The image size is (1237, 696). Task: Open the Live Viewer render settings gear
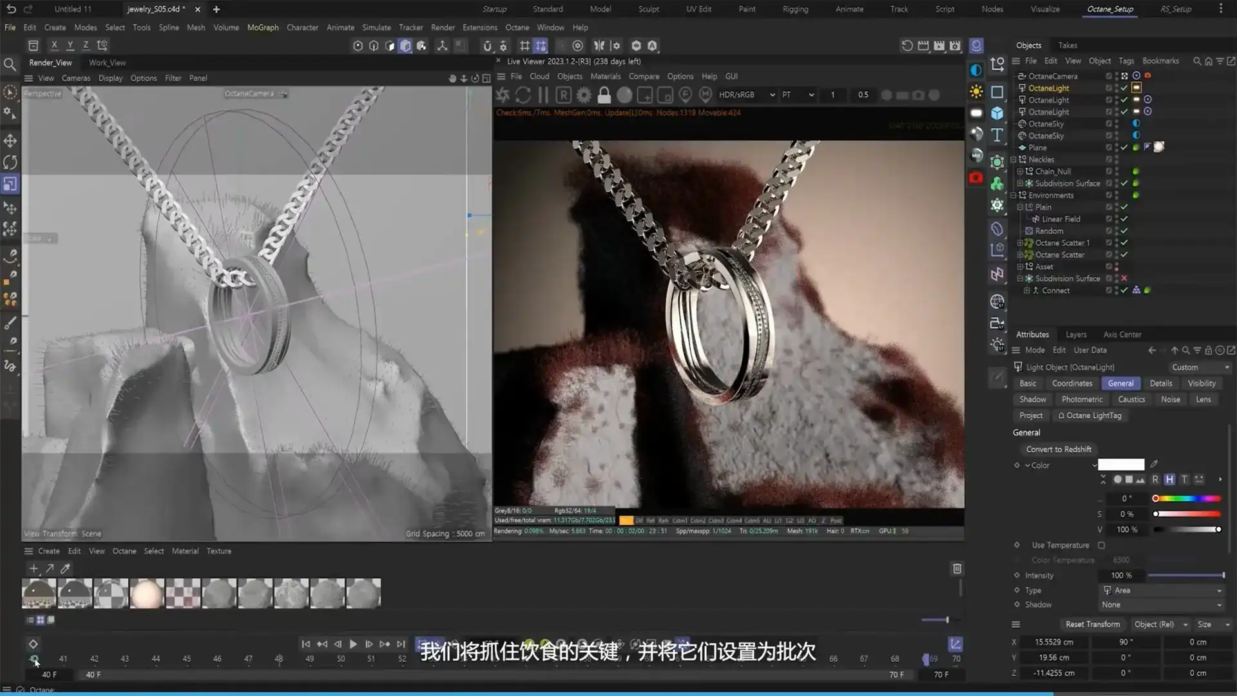[584, 95]
